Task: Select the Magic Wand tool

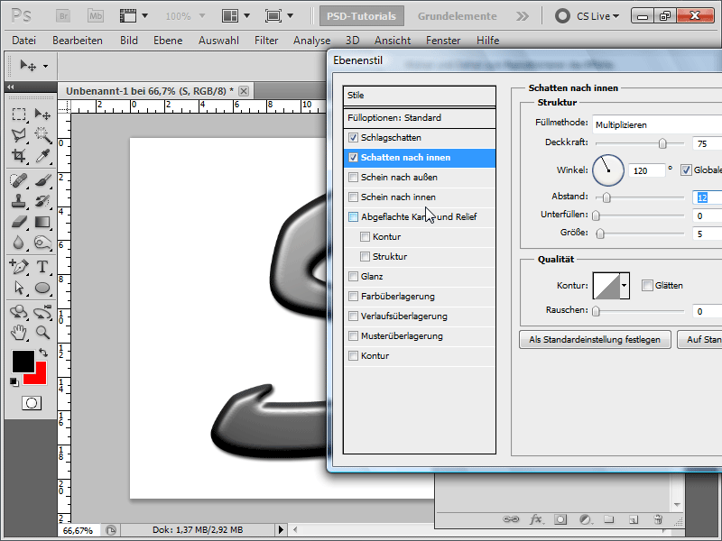Action: (x=42, y=134)
